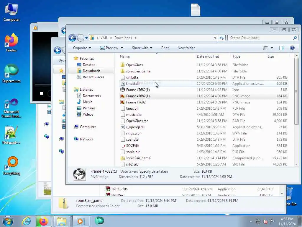Open Microsoft Visual Studio desktop shortcut
The height and width of the screenshot is (227, 302).
pyautogui.click(x=12, y=108)
